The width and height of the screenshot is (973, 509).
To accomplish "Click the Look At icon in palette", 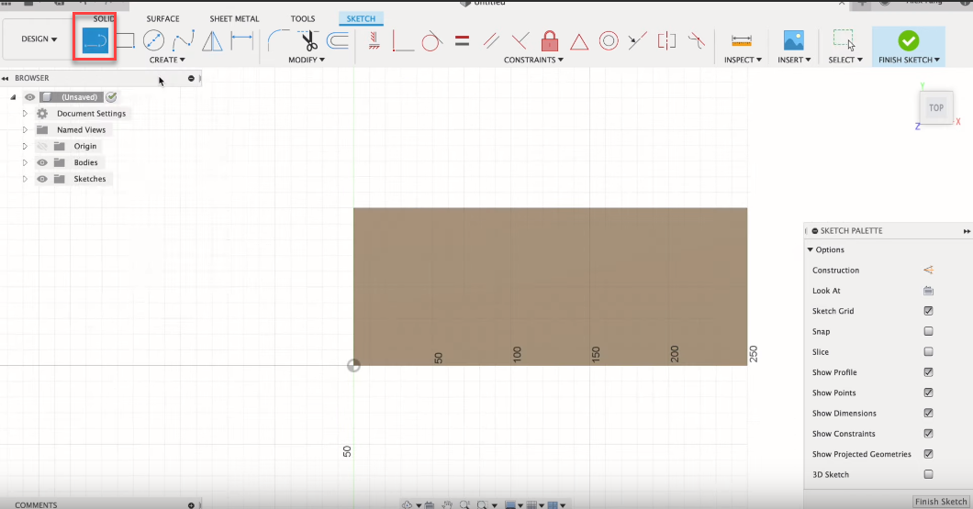I will [x=928, y=291].
